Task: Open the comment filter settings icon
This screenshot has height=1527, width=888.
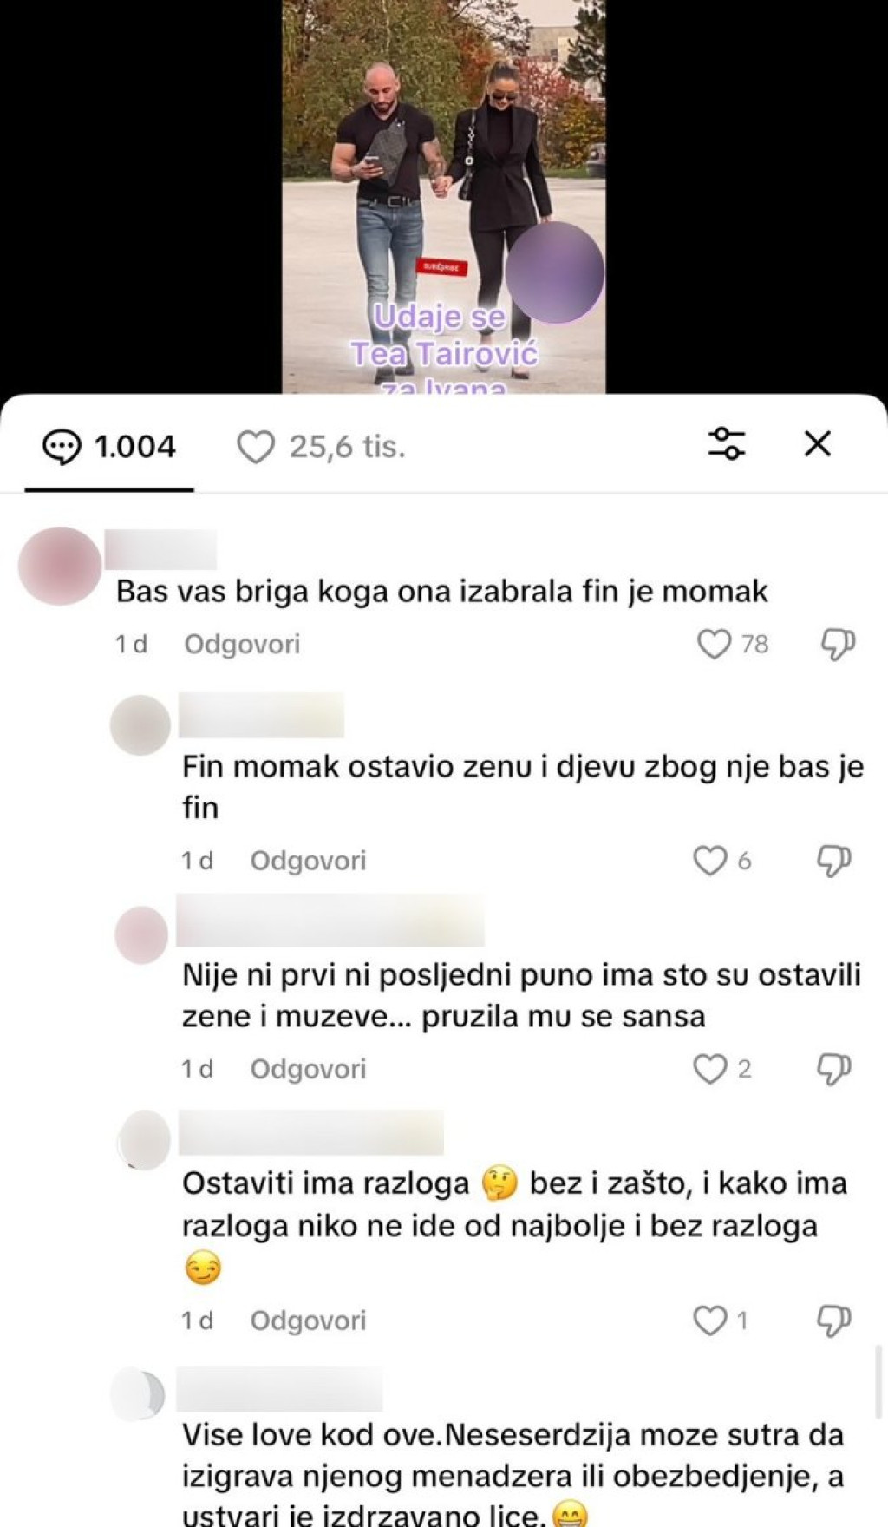Action: (727, 443)
